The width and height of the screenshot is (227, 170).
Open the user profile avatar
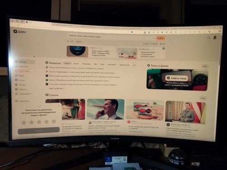point(215,38)
